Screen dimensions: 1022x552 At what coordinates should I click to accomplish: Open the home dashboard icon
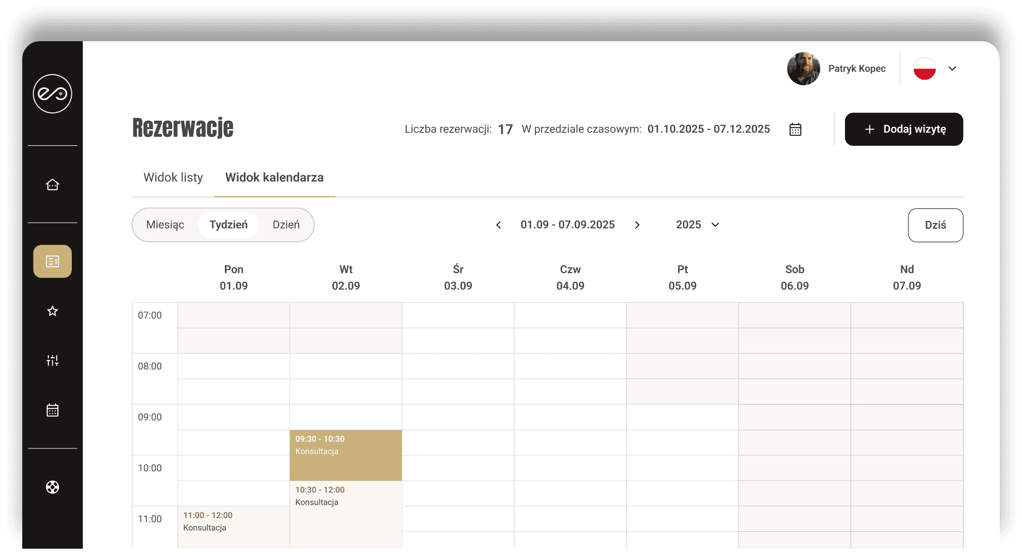pyautogui.click(x=52, y=185)
